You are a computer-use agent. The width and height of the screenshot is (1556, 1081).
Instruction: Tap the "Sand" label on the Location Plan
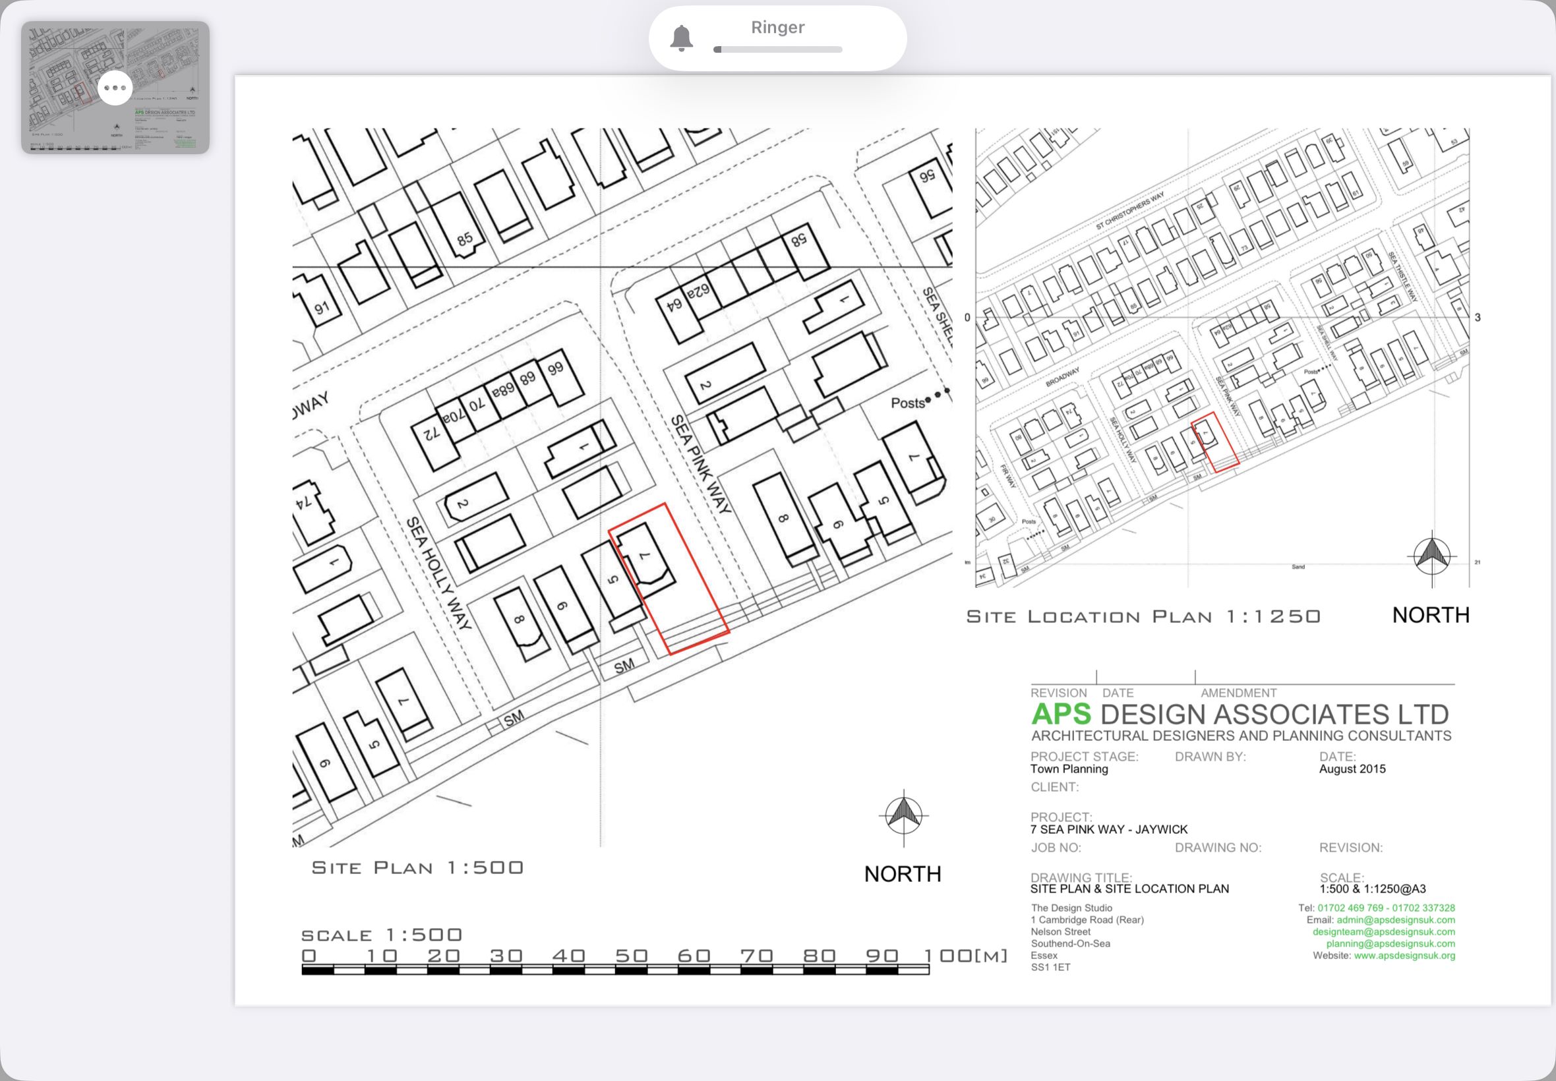[x=1298, y=567]
